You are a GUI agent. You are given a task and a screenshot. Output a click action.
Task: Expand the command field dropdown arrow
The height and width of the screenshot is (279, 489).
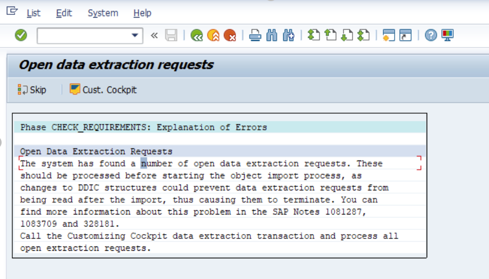point(135,36)
